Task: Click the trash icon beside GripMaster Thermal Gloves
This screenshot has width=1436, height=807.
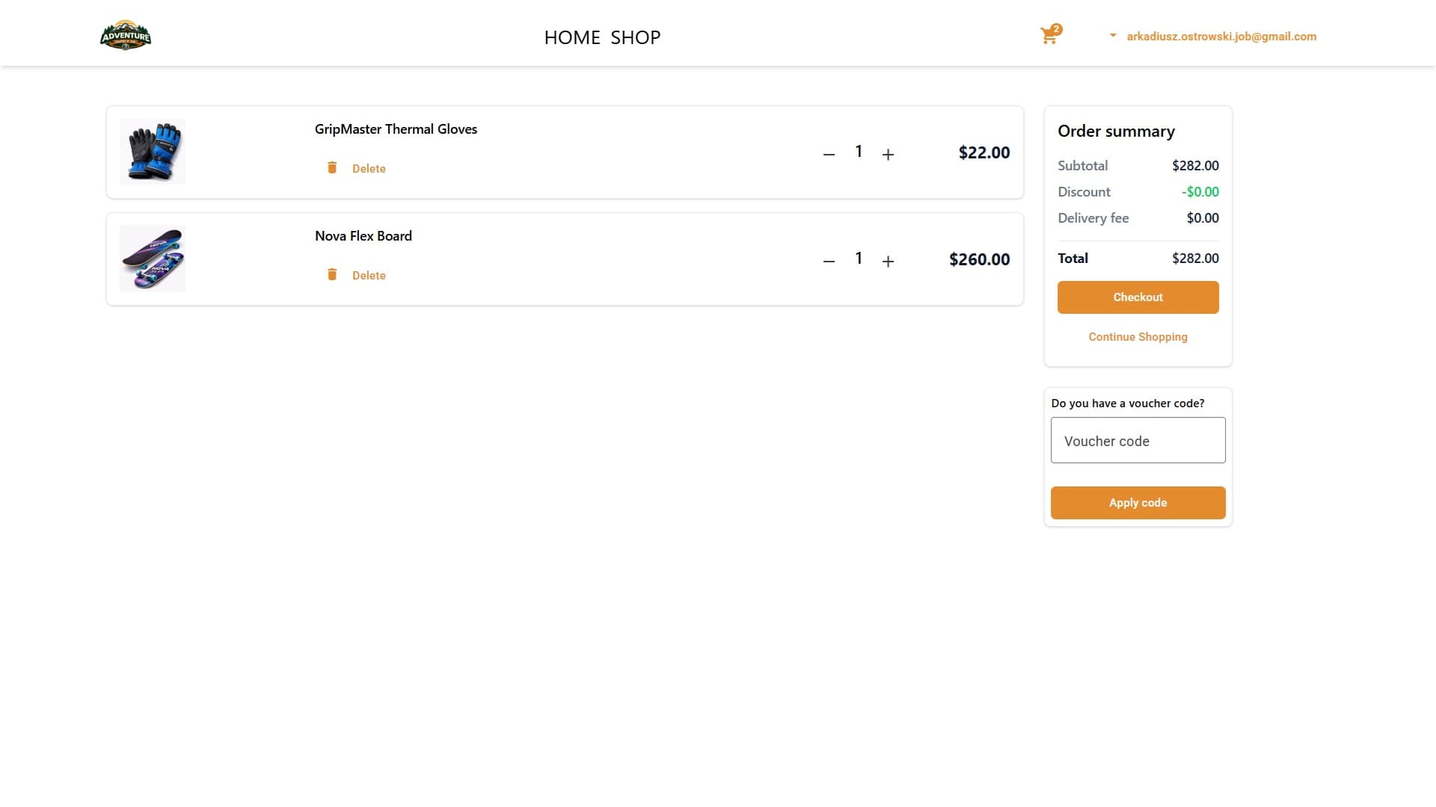Action: (x=332, y=168)
